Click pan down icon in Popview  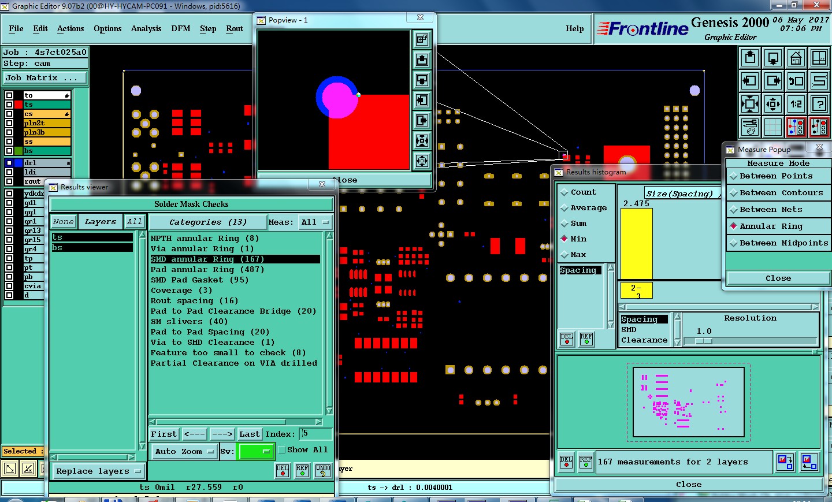click(x=422, y=80)
